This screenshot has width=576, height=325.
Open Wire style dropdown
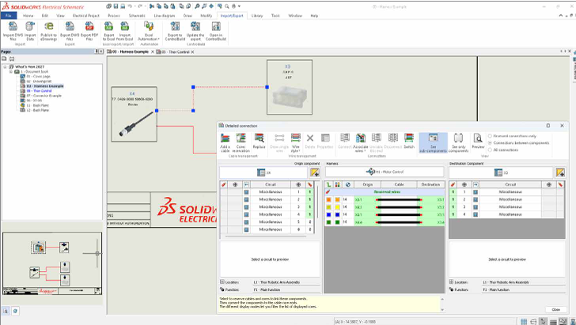[x=295, y=142]
